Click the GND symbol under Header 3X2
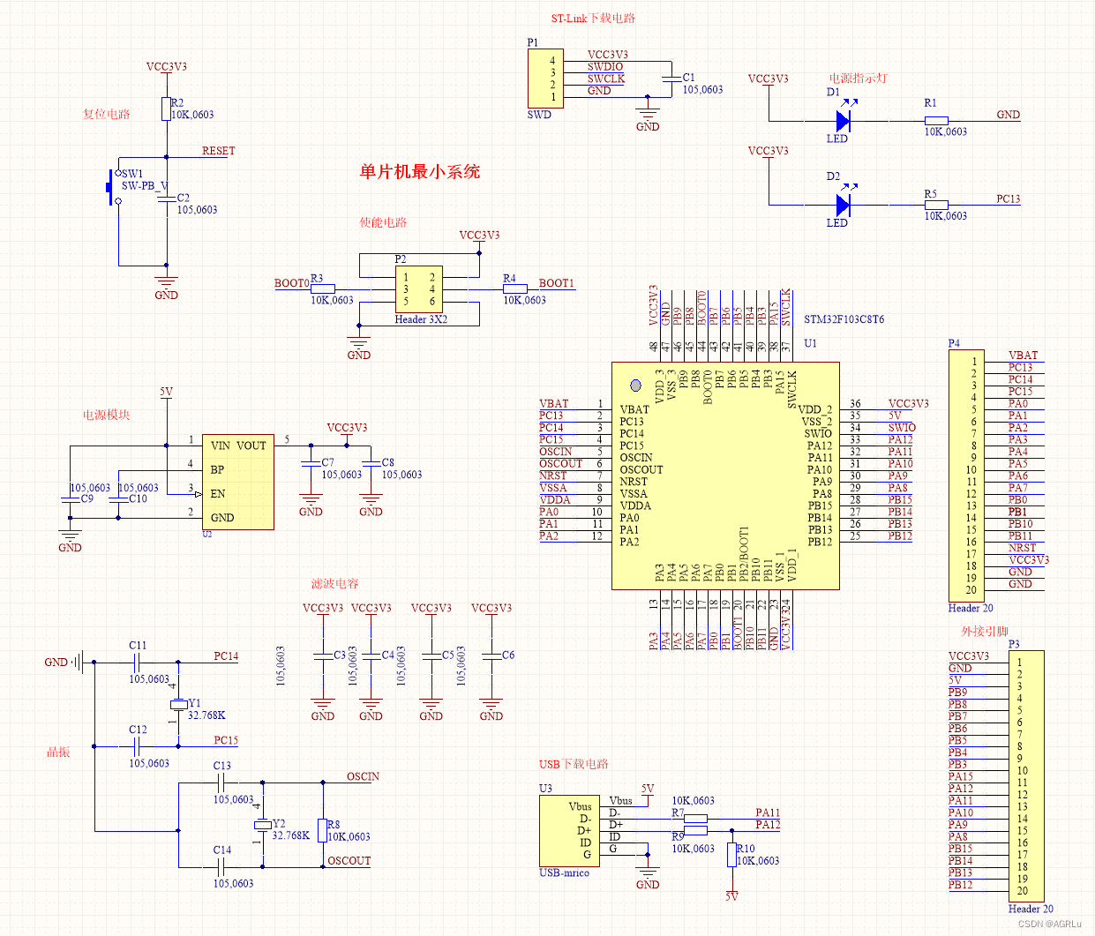1095x936 pixels. point(358,348)
